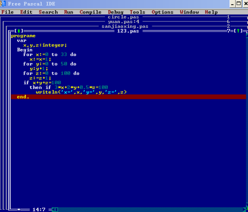248x212 pixels.
Task: Click the highlighted red 'end.' line
Action: coord(129,97)
